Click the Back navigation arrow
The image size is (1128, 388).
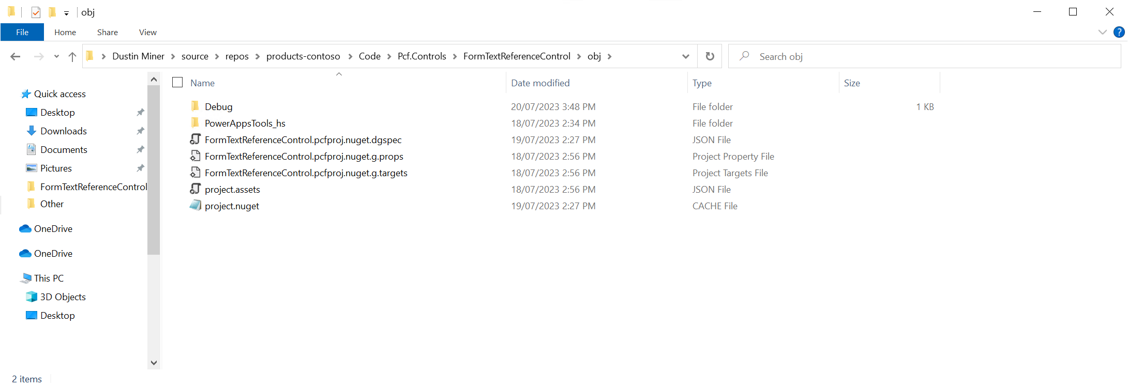pos(16,57)
